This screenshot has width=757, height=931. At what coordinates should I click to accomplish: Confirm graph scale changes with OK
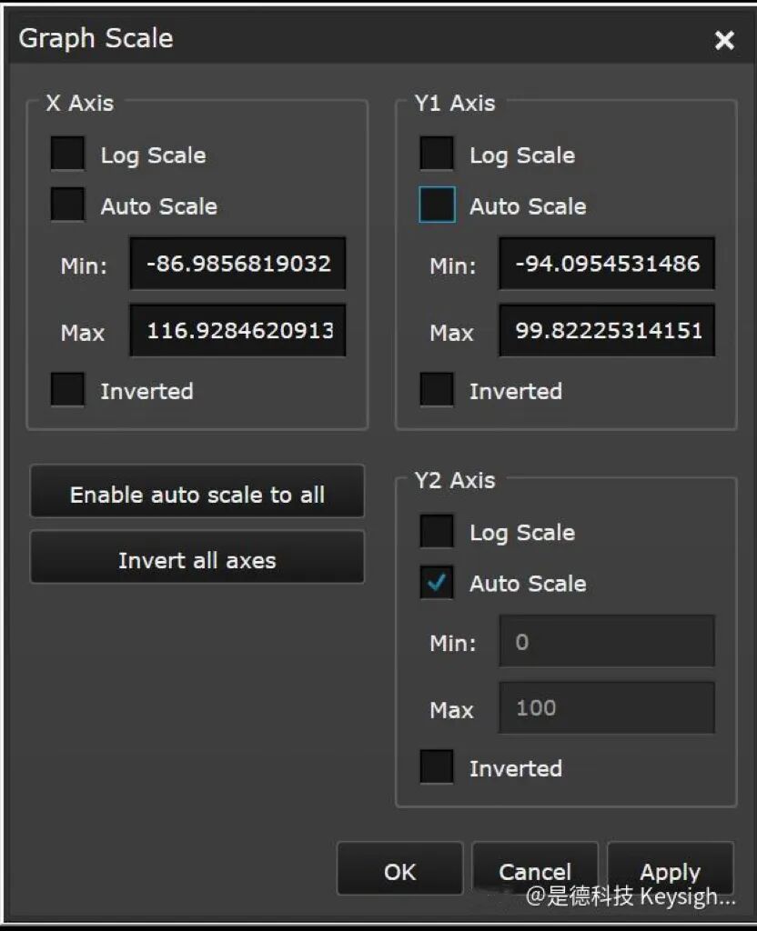click(399, 869)
